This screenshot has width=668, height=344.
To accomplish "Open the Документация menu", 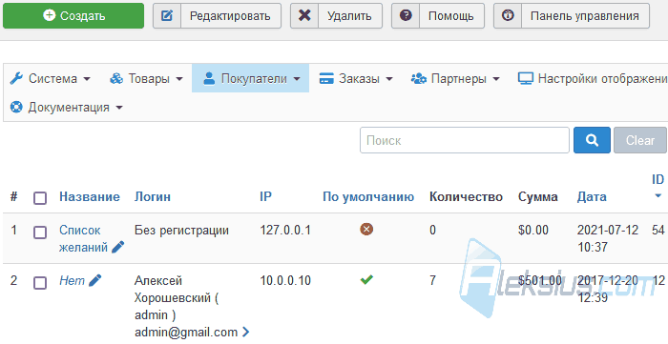I will pos(66,107).
